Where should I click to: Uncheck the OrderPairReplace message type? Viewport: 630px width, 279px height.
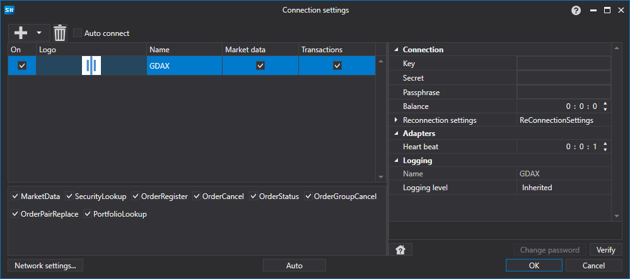15,214
